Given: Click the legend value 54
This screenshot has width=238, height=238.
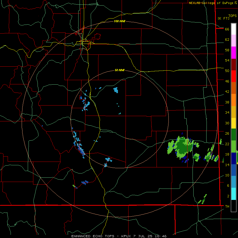Looking at the screenshot, I should pos(227,60).
